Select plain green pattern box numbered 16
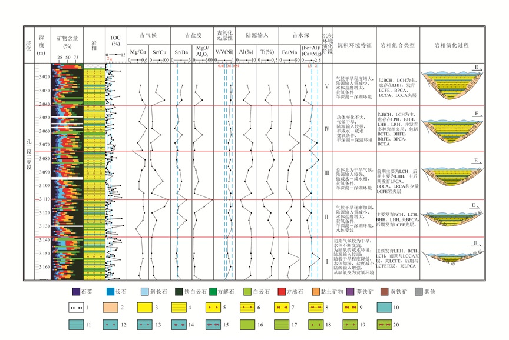Image resolution: width=509 pixels, height=340 pixels. (x=247, y=325)
